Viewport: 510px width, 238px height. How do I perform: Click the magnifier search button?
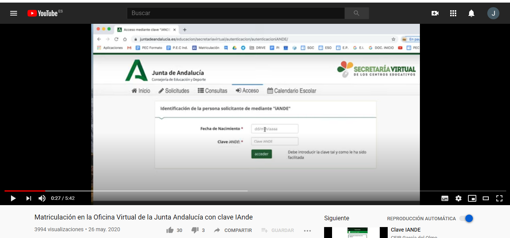point(356,13)
